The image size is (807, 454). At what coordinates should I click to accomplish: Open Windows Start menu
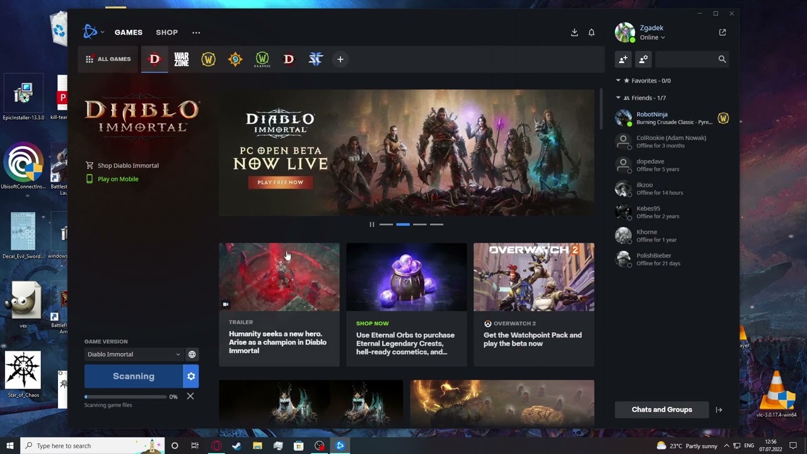(10, 446)
